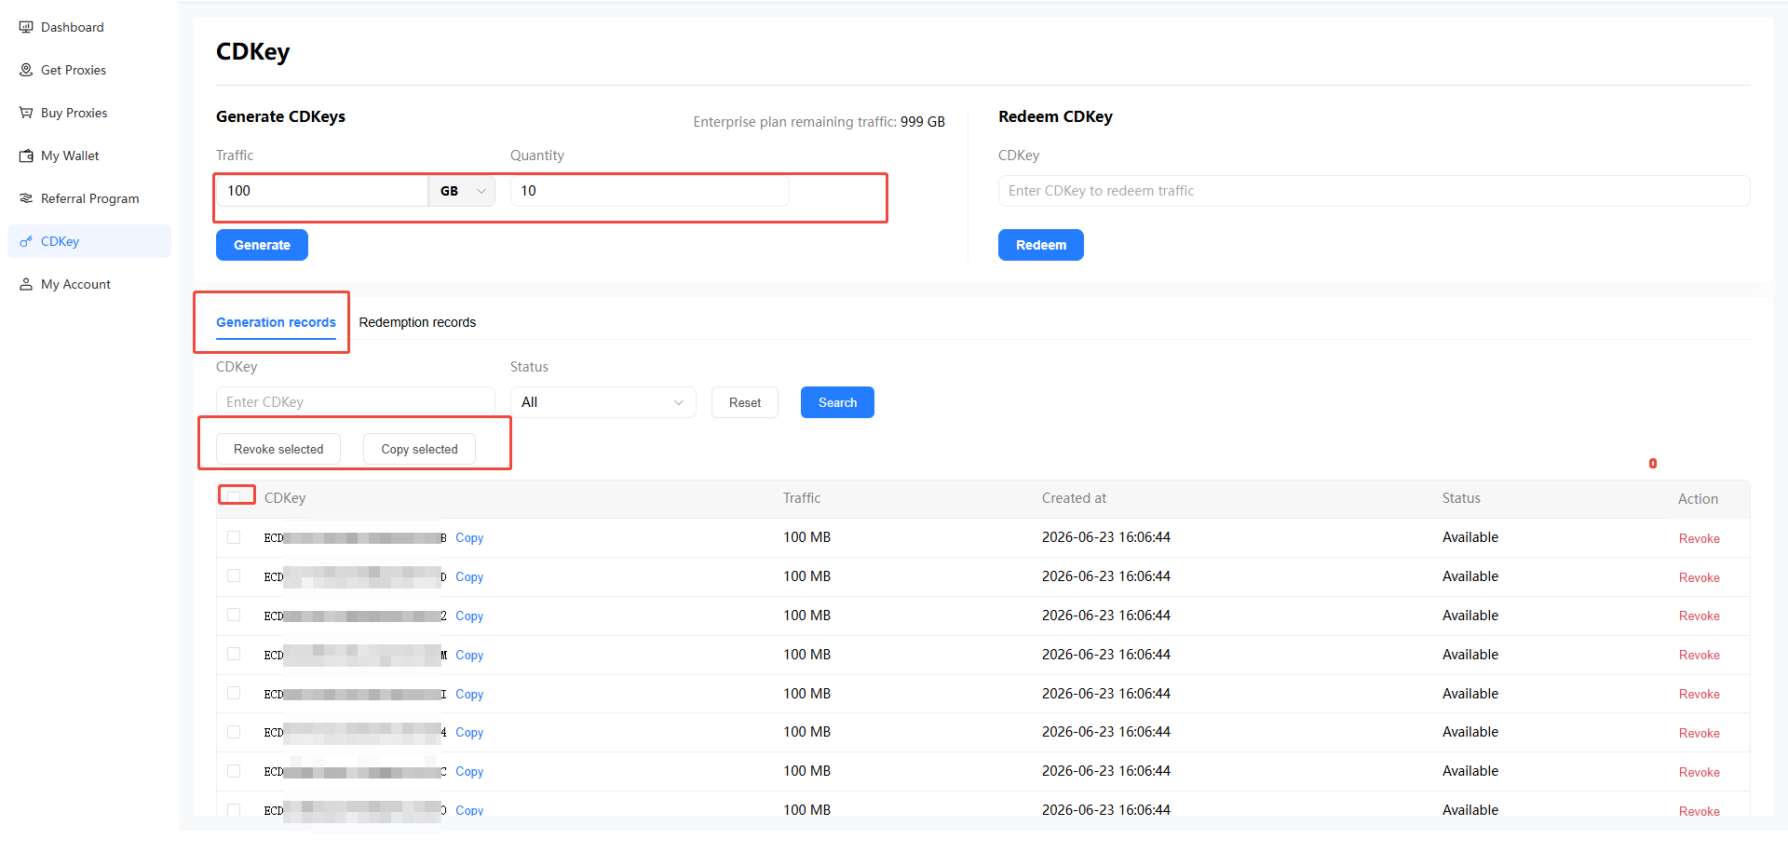Click the Search button
Screen dimensions: 1788x853
[837, 402]
